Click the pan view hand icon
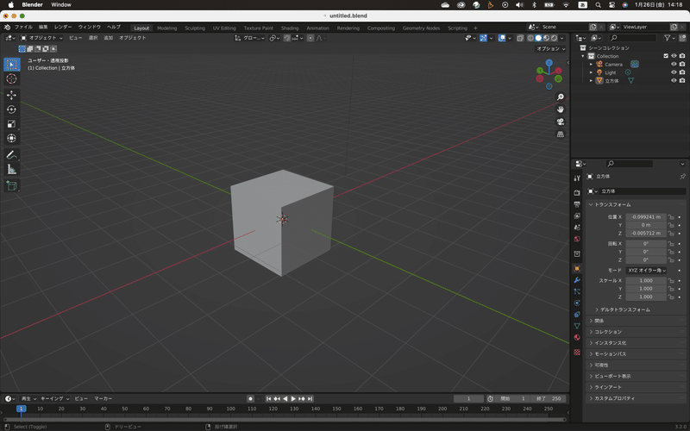Image resolution: width=690 pixels, height=431 pixels. (560, 109)
